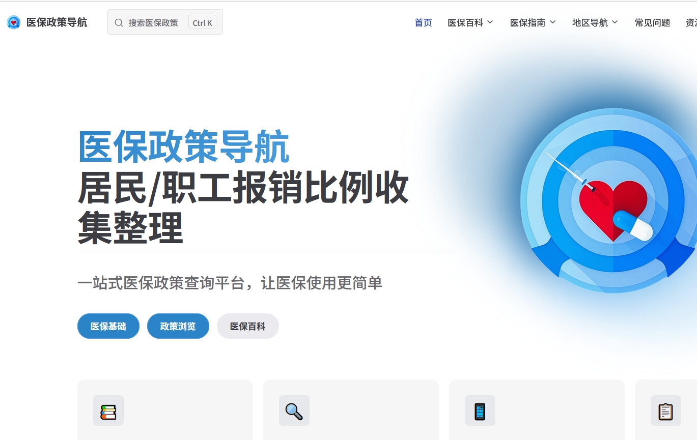Focus the 搜索医保政策 search field
This screenshot has height=440, width=697.
165,22
